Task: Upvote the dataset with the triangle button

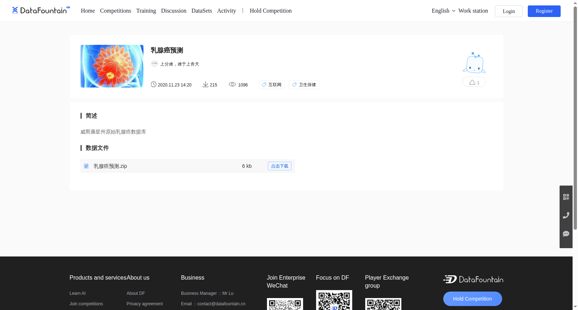Action: pos(474,82)
